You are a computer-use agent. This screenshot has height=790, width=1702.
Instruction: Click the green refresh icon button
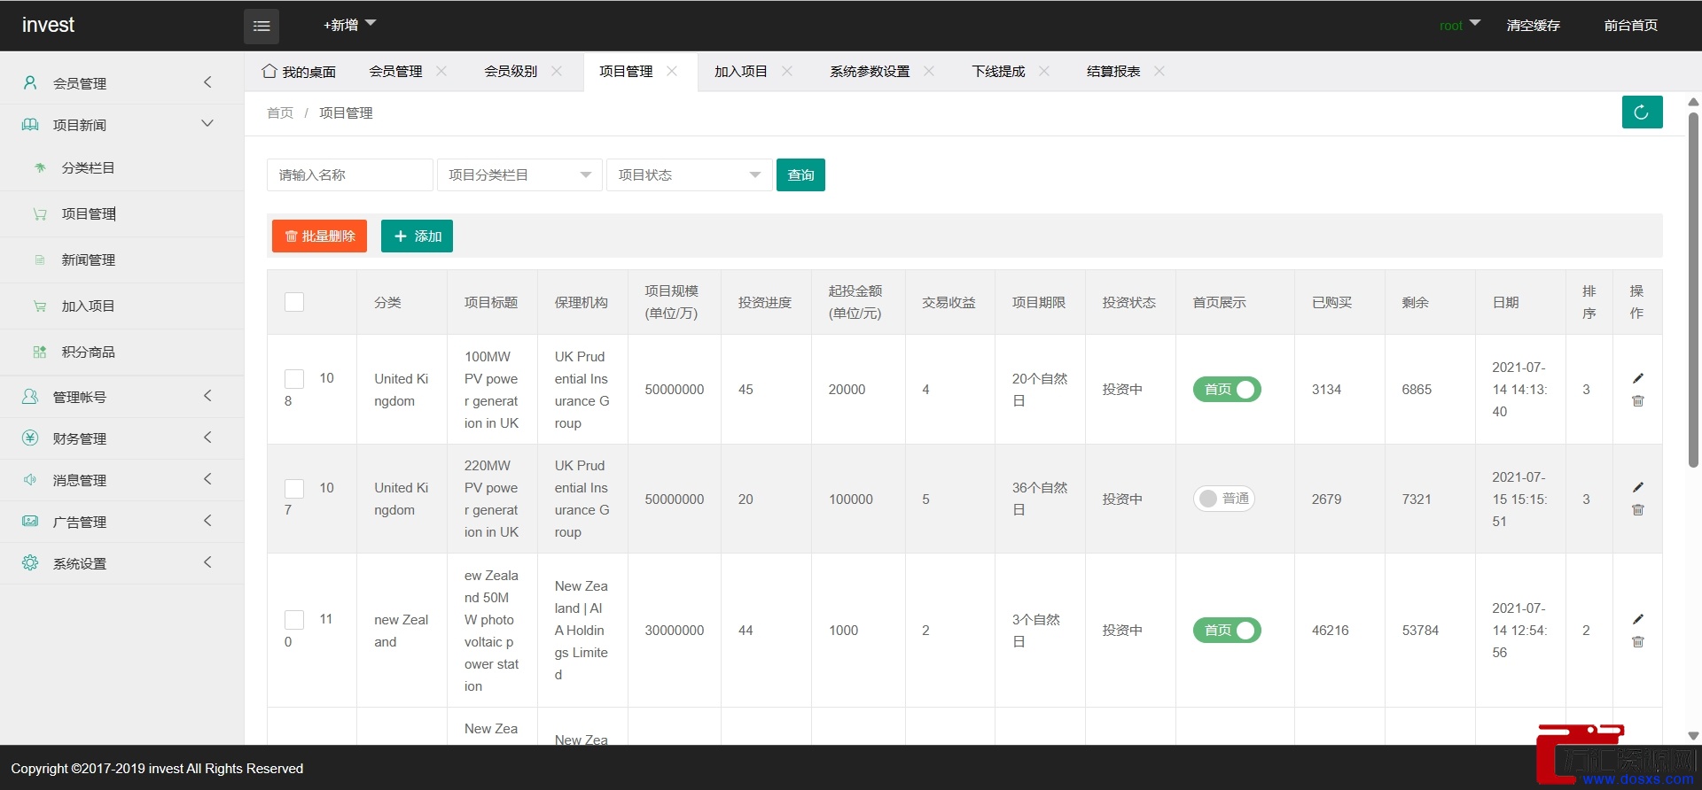click(1642, 112)
